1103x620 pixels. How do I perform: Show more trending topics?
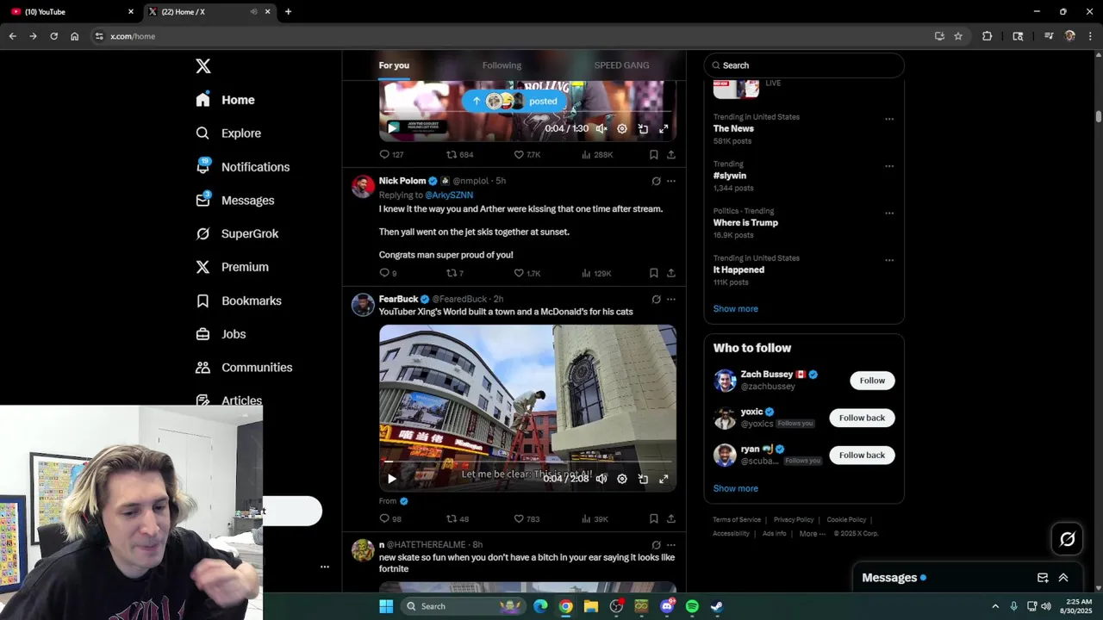[735, 308]
